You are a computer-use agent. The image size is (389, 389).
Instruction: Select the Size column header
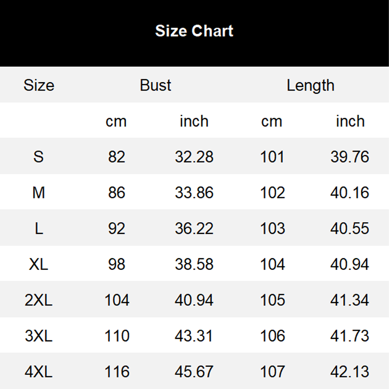pyautogui.click(x=38, y=85)
